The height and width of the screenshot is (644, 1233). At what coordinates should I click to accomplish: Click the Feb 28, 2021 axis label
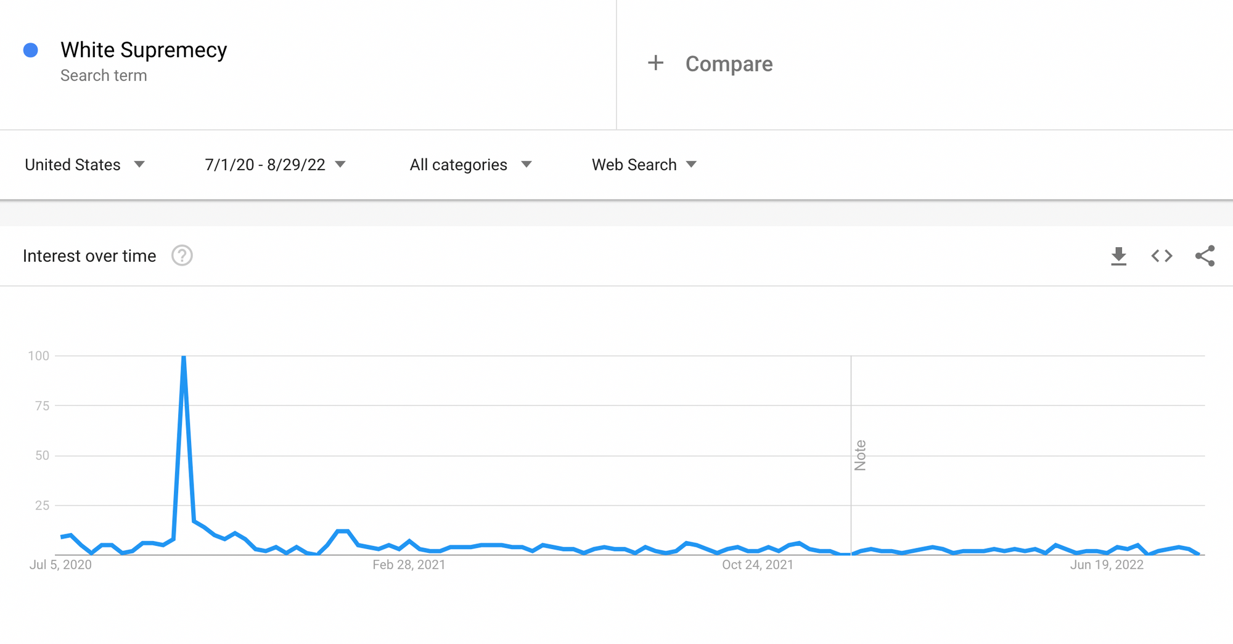point(409,565)
